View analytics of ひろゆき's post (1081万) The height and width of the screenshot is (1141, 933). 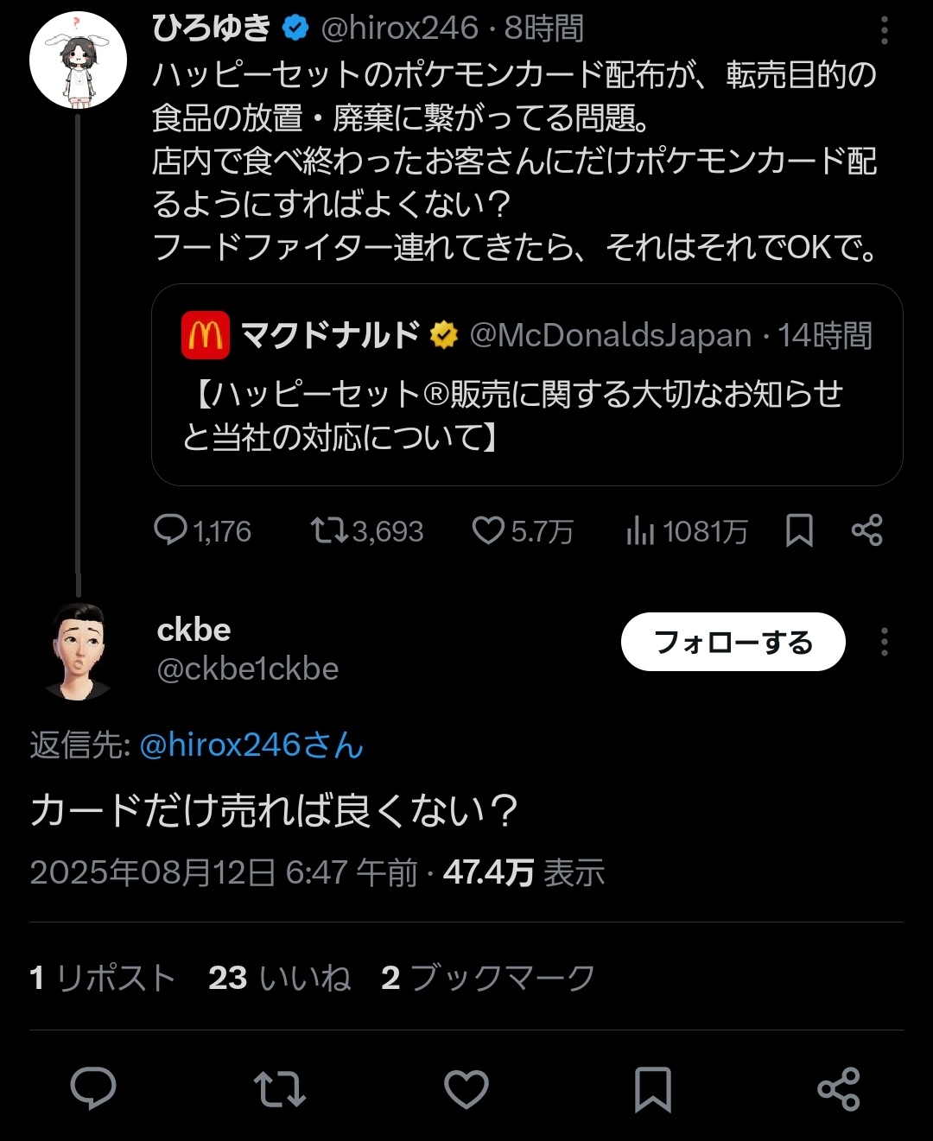pos(687,530)
